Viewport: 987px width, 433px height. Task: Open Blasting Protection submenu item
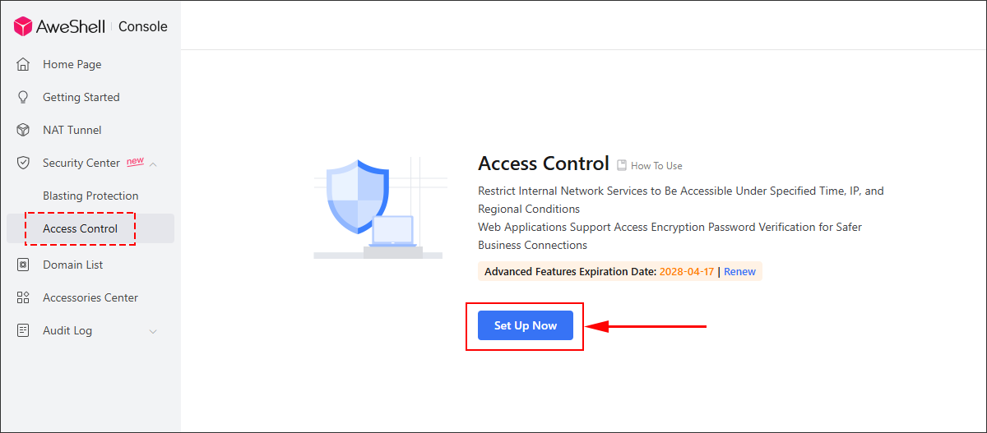click(90, 196)
